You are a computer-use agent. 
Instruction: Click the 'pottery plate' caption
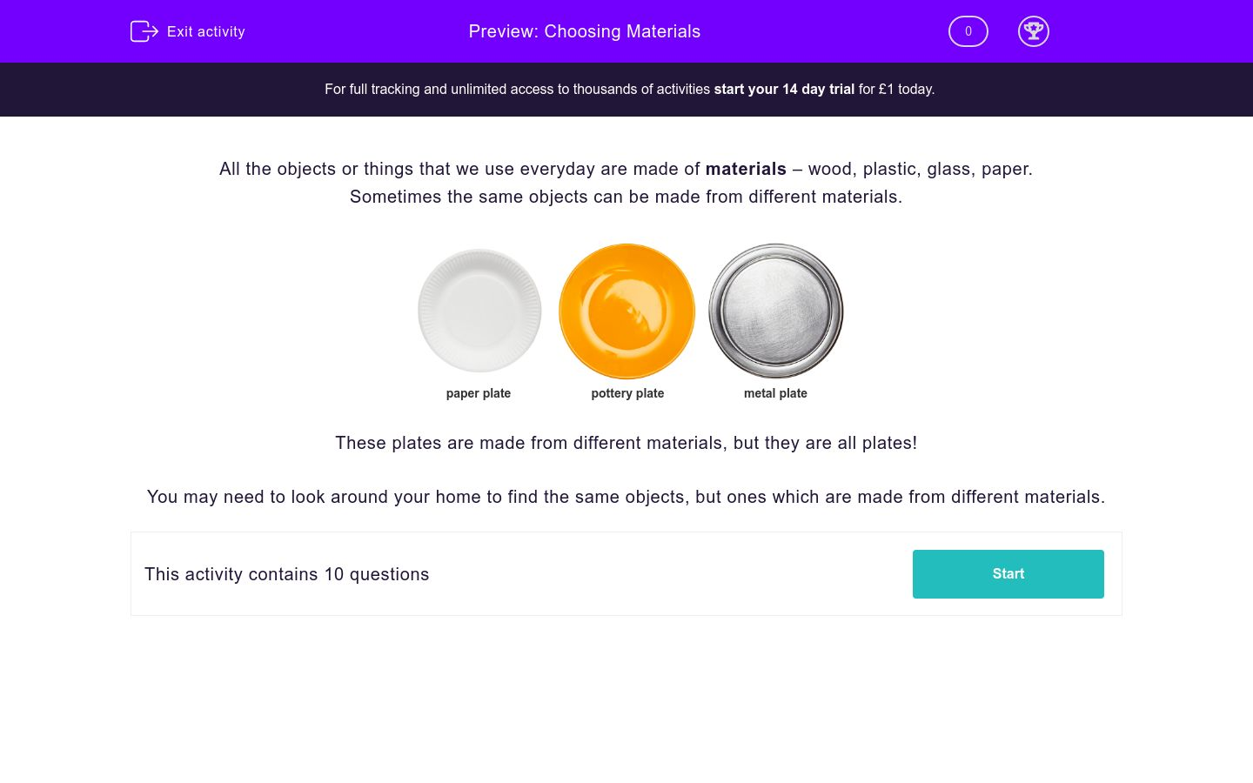[x=627, y=393]
